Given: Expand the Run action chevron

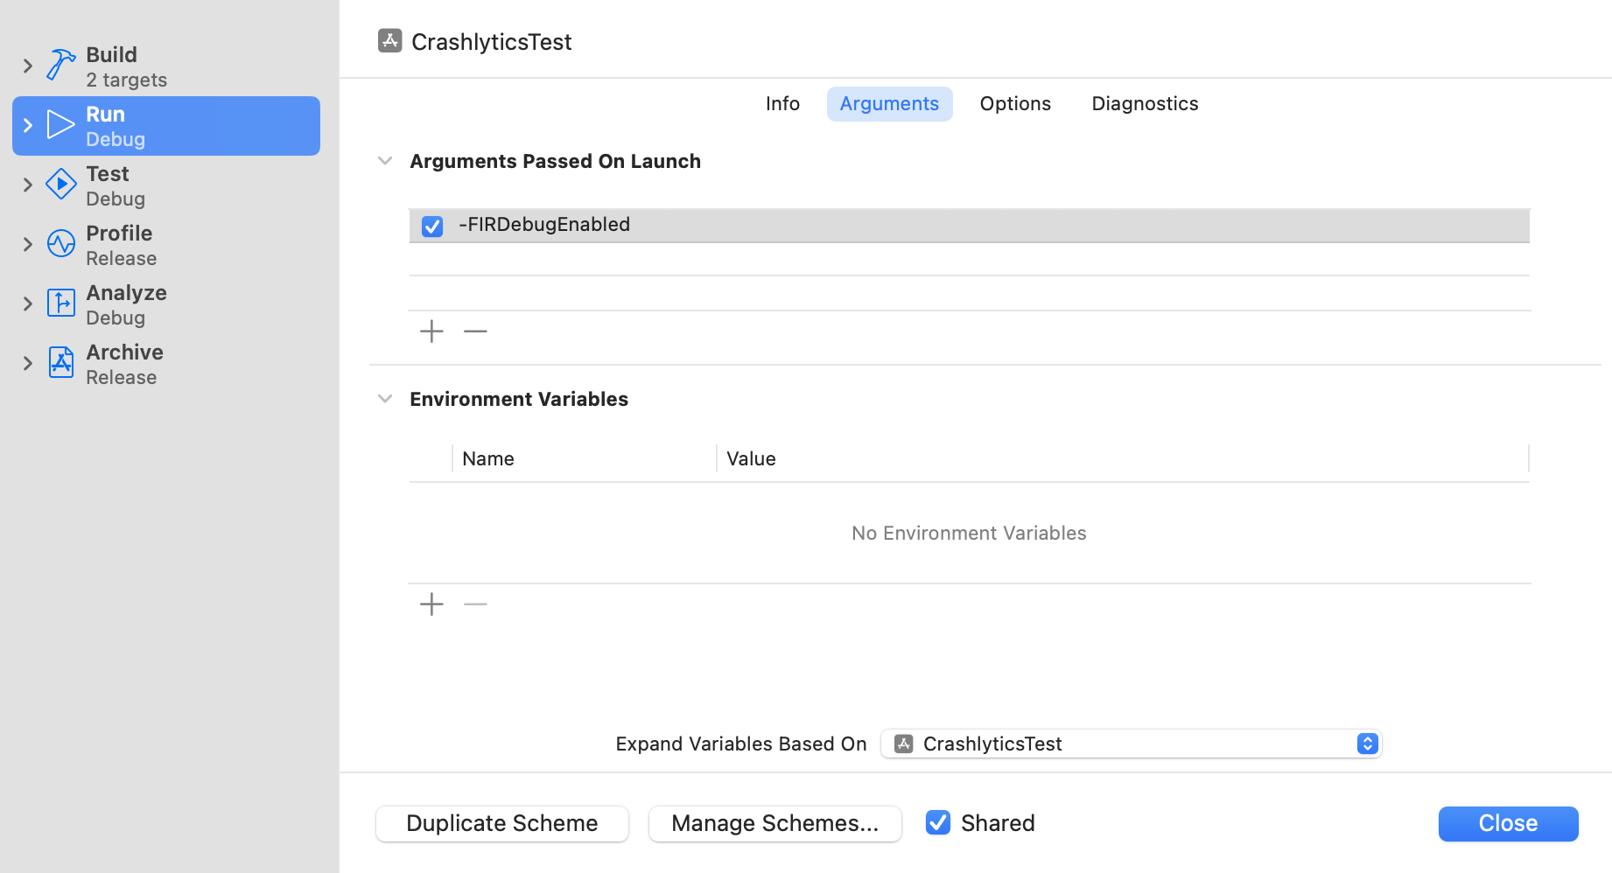Looking at the screenshot, I should point(27,125).
